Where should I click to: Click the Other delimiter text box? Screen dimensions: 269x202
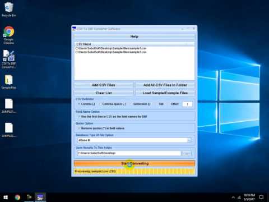tap(187, 104)
